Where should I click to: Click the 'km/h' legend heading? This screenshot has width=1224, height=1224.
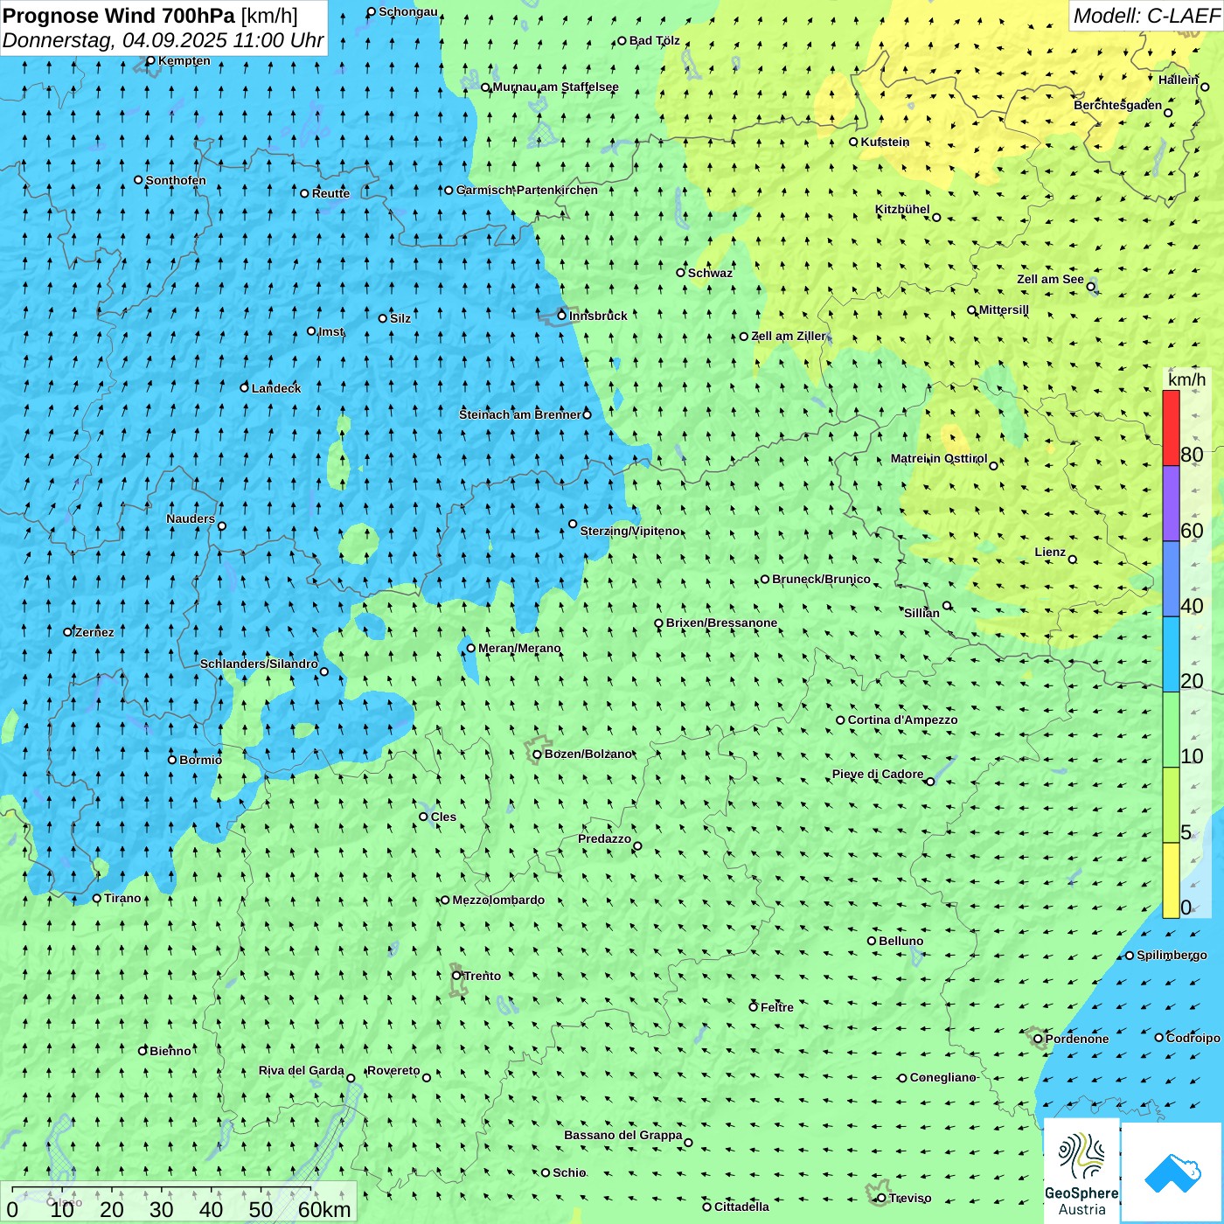coord(1186,379)
